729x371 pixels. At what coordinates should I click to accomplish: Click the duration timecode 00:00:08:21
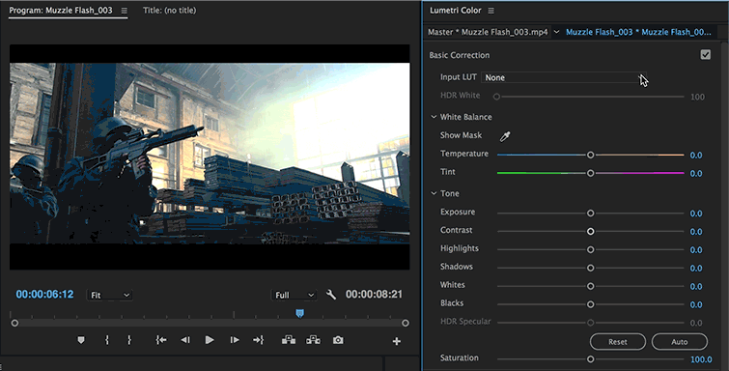click(x=374, y=295)
